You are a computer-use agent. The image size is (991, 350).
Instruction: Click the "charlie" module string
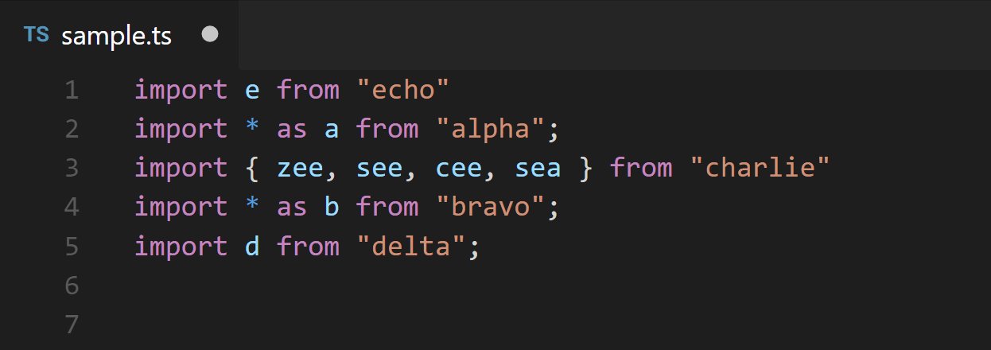coord(760,168)
